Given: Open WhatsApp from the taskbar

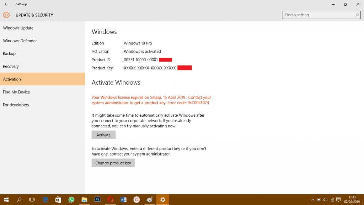Looking at the screenshot, I should click(x=71, y=200).
